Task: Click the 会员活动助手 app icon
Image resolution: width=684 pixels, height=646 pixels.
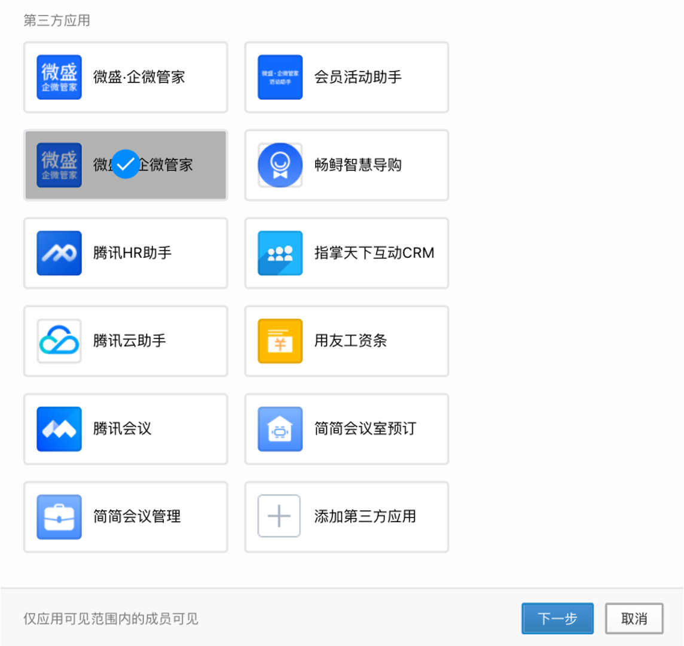Action: [x=280, y=77]
